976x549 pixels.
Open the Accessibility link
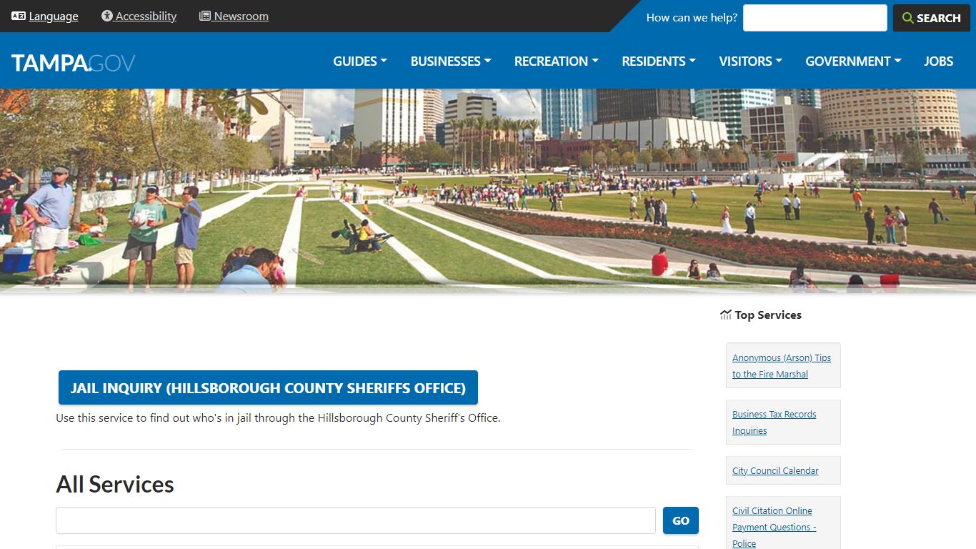pos(146,16)
